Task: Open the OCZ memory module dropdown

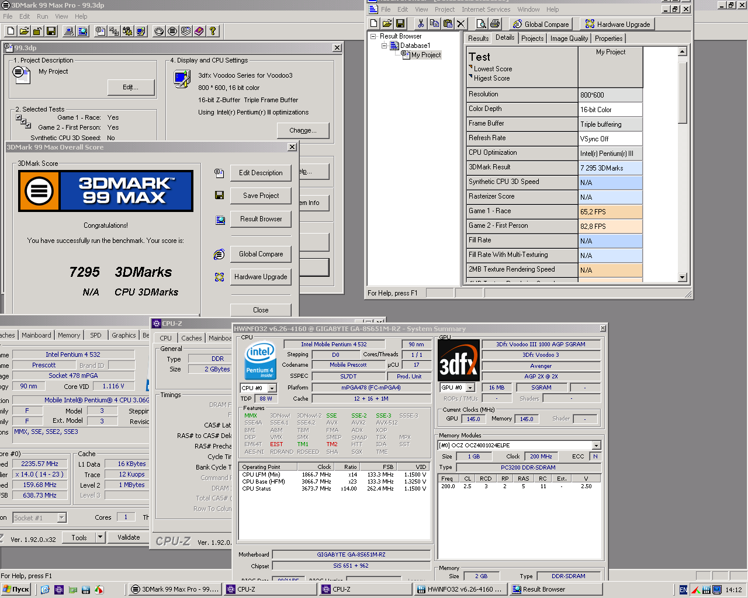Action: click(596, 446)
